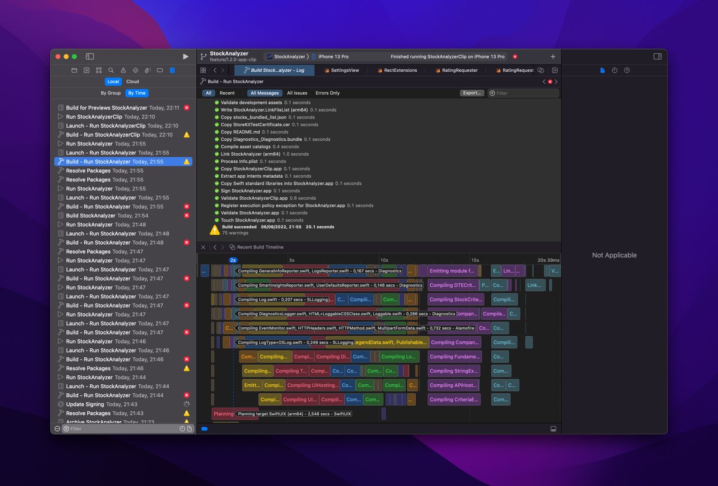This screenshot has width=718, height=486.
Task: Select the All log scope button
Action: click(209, 93)
